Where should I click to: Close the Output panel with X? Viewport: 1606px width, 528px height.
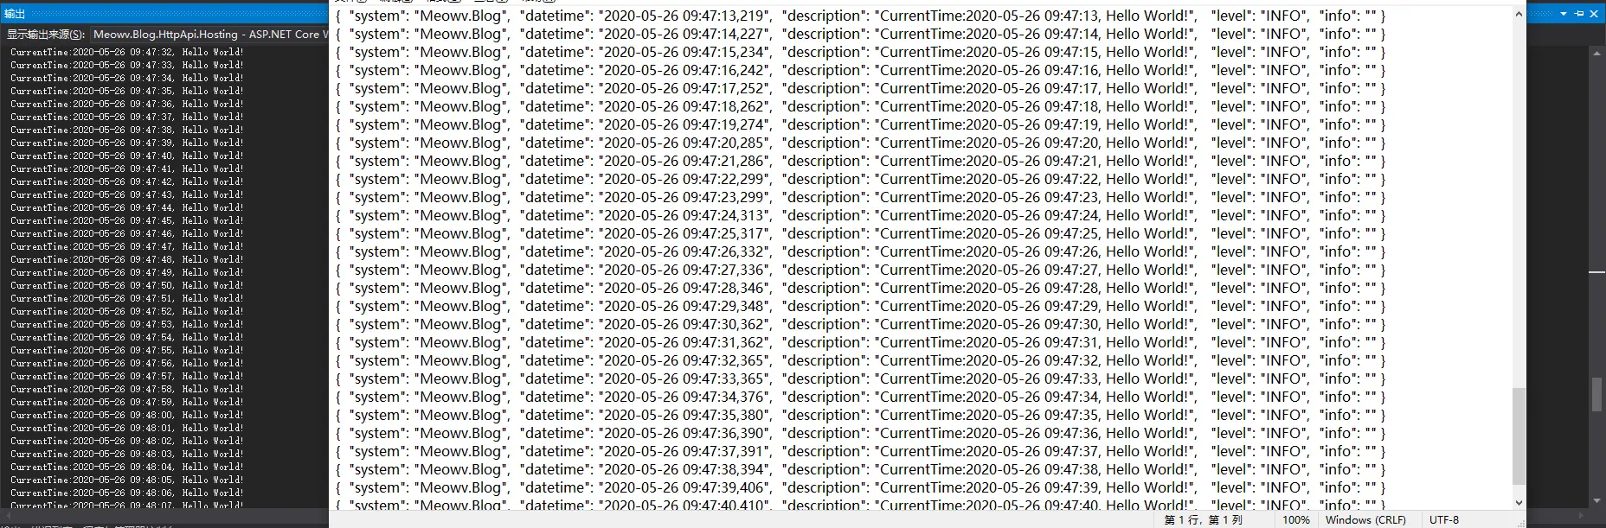(1594, 14)
